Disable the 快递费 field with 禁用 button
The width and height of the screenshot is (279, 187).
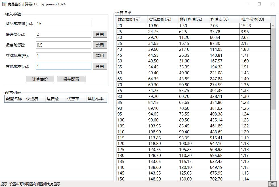point(100,34)
